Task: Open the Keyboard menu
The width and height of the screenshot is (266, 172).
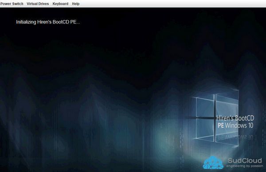Action: tap(60, 4)
